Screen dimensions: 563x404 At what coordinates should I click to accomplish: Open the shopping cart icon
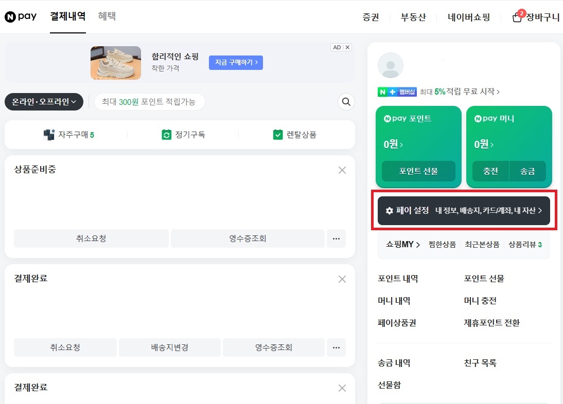[x=517, y=17]
